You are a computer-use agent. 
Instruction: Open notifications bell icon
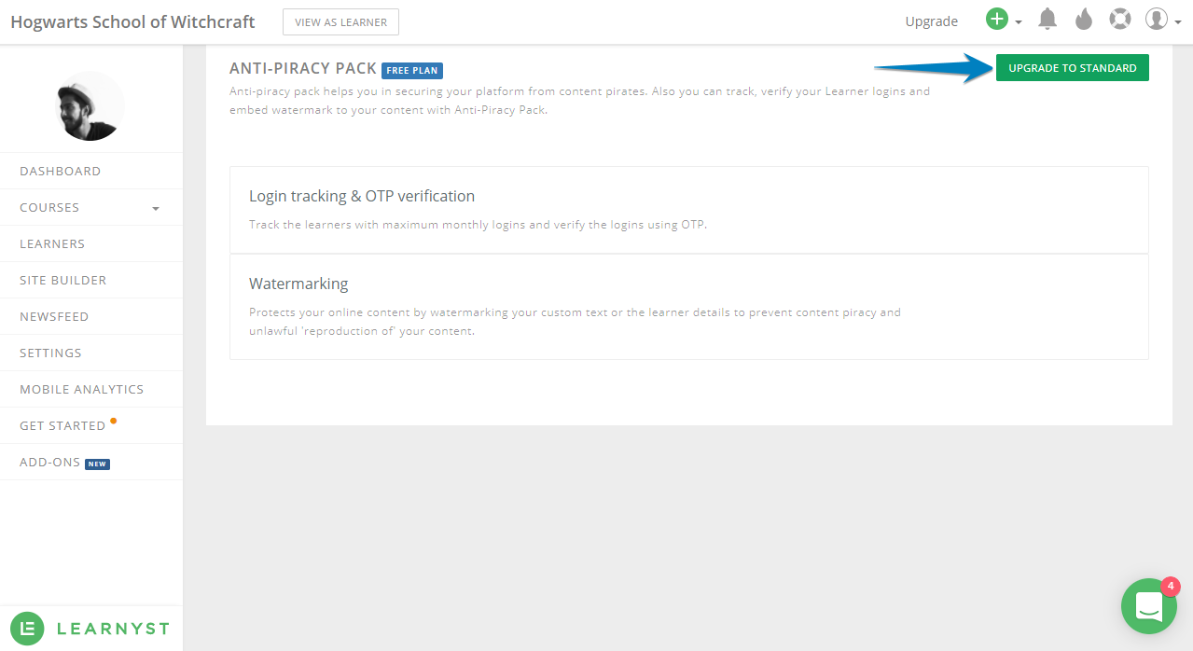[1047, 20]
